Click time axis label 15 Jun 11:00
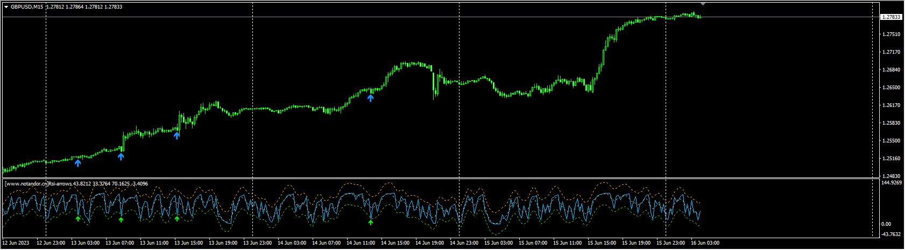The height and width of the screenshot is (250, 905). (x=568, y=243)
